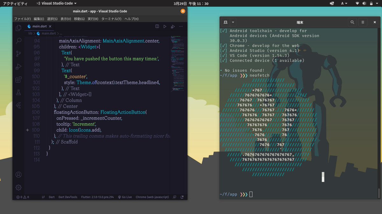Click the lightbulb plus at line 109

(x=27, y=130)
